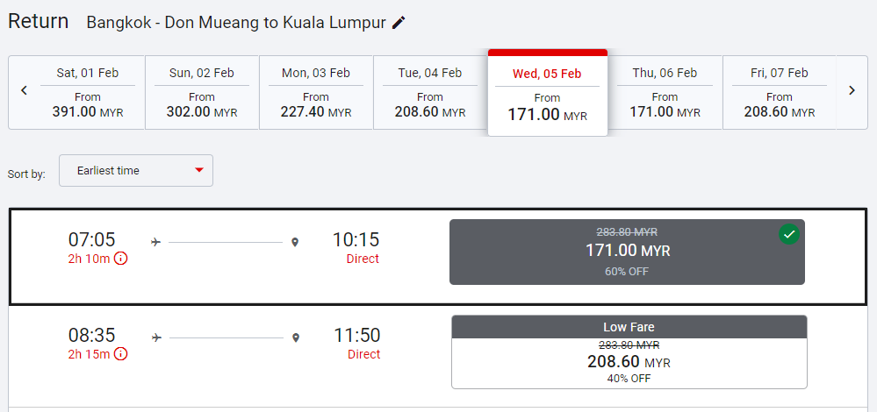This screenshot has width=877, height=412.
Task: Pick the Thu, 06 Feb date tab
Action: [665, 93]
